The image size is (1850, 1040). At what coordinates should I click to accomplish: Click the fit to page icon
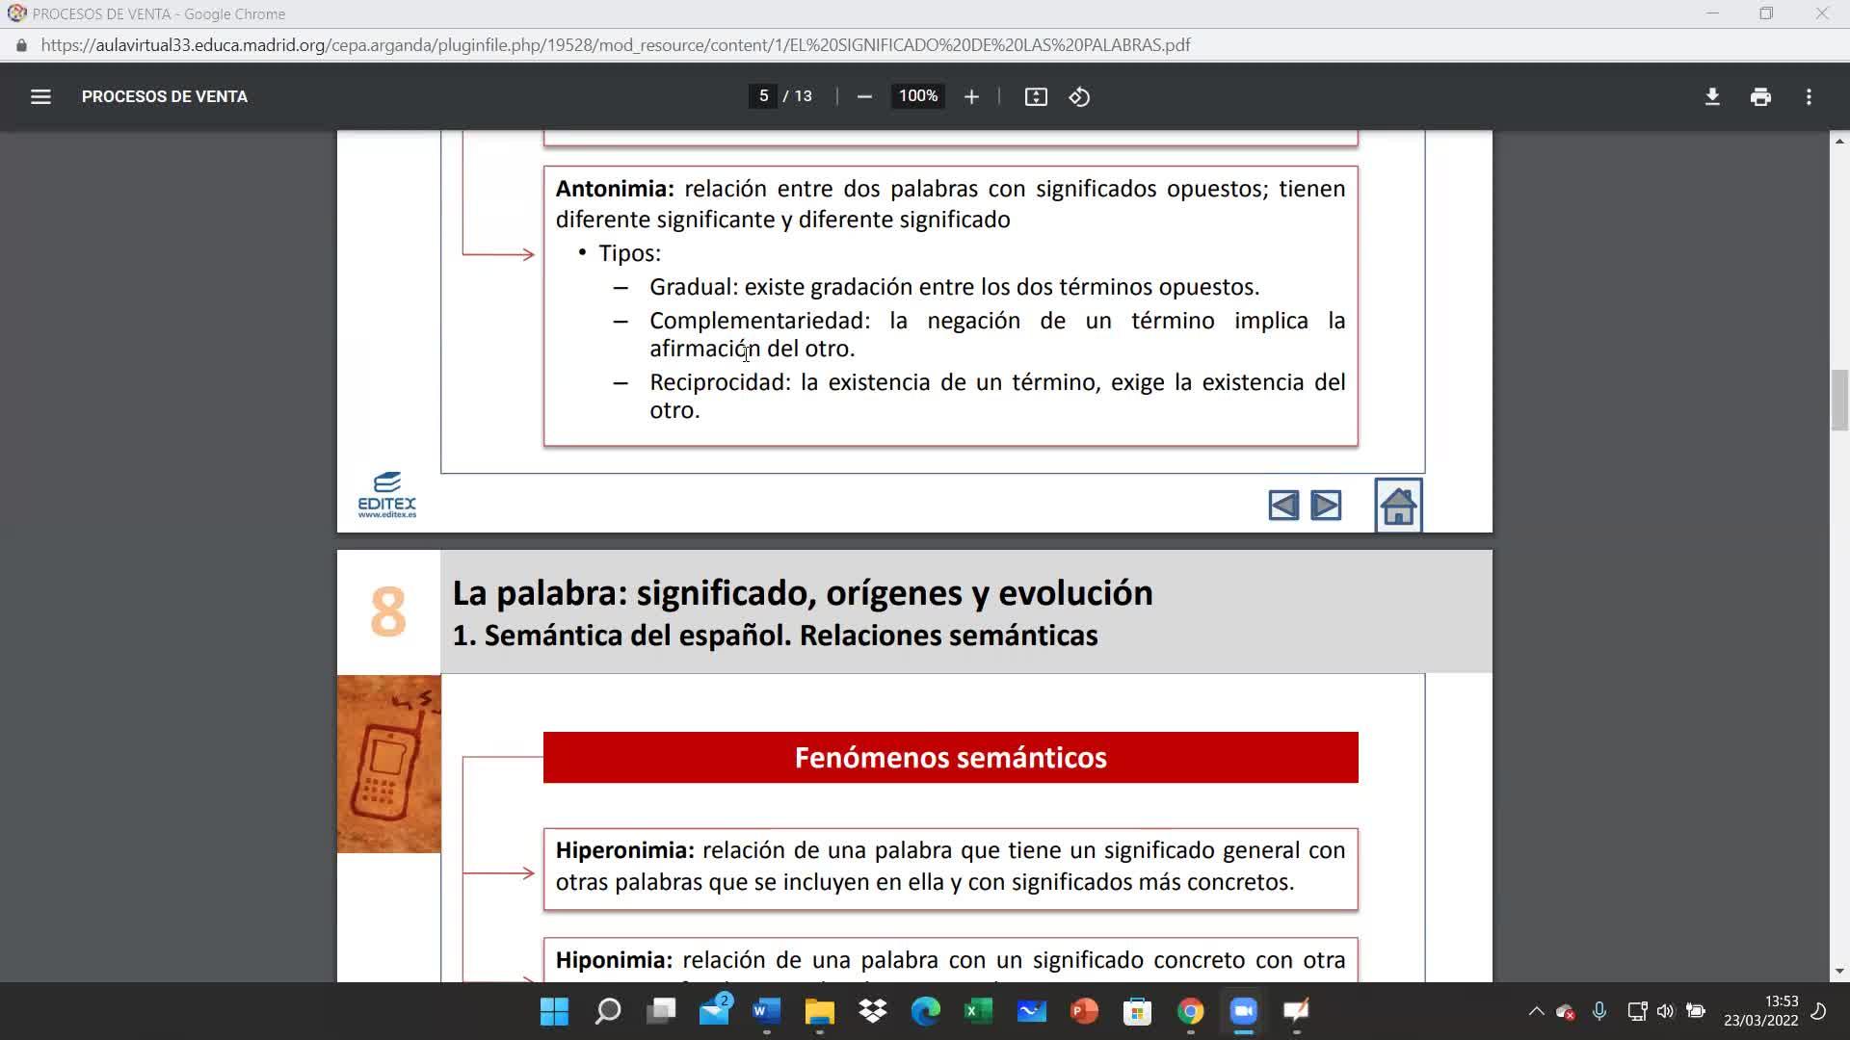coord(1036,96)
